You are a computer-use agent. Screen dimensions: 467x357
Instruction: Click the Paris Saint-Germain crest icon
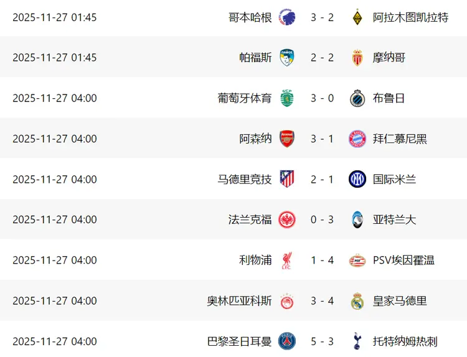(x=287, y=341)
